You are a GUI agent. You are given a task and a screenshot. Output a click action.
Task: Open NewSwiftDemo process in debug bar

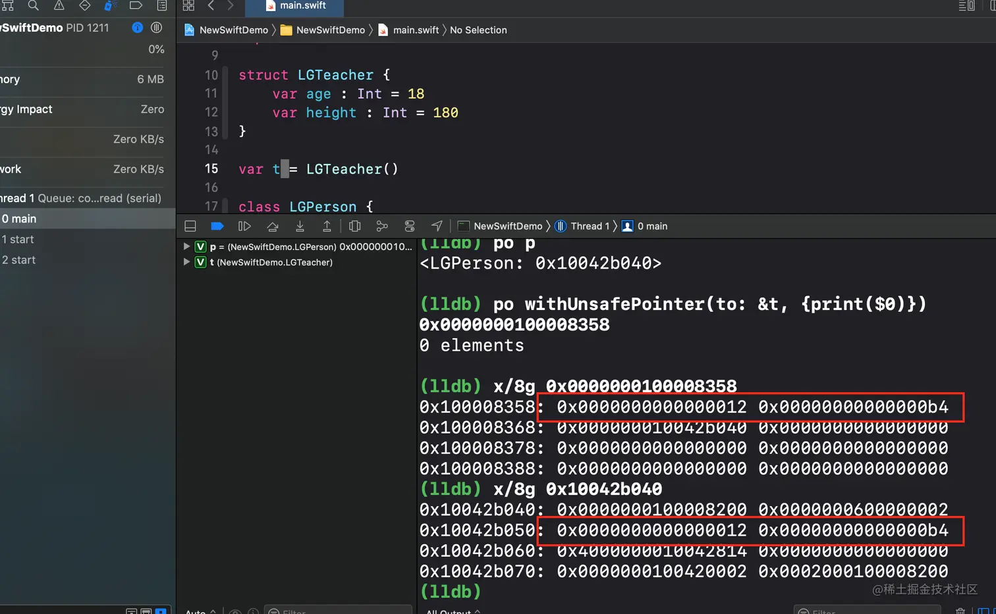click(x=500, y=226)
